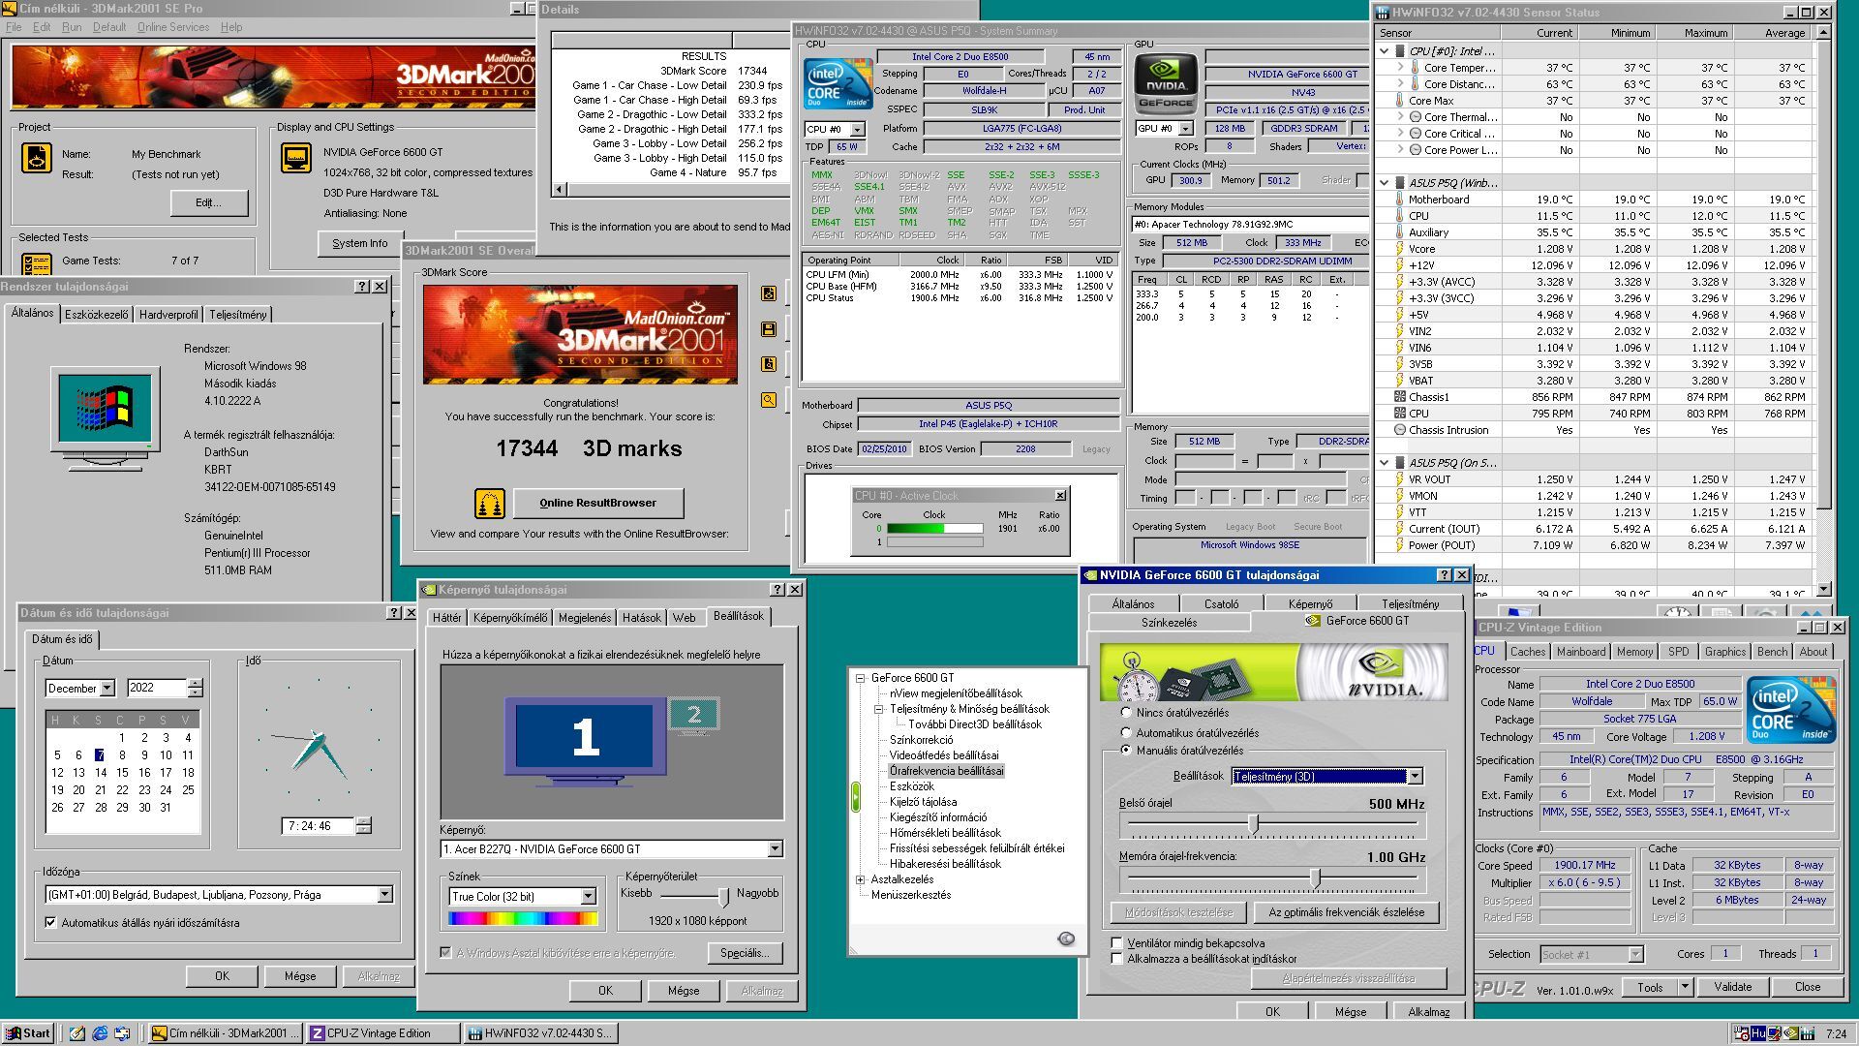Collapse the GeForce 6600 GT tree node
The image size is (1859, 1046).
click(860, 678)
